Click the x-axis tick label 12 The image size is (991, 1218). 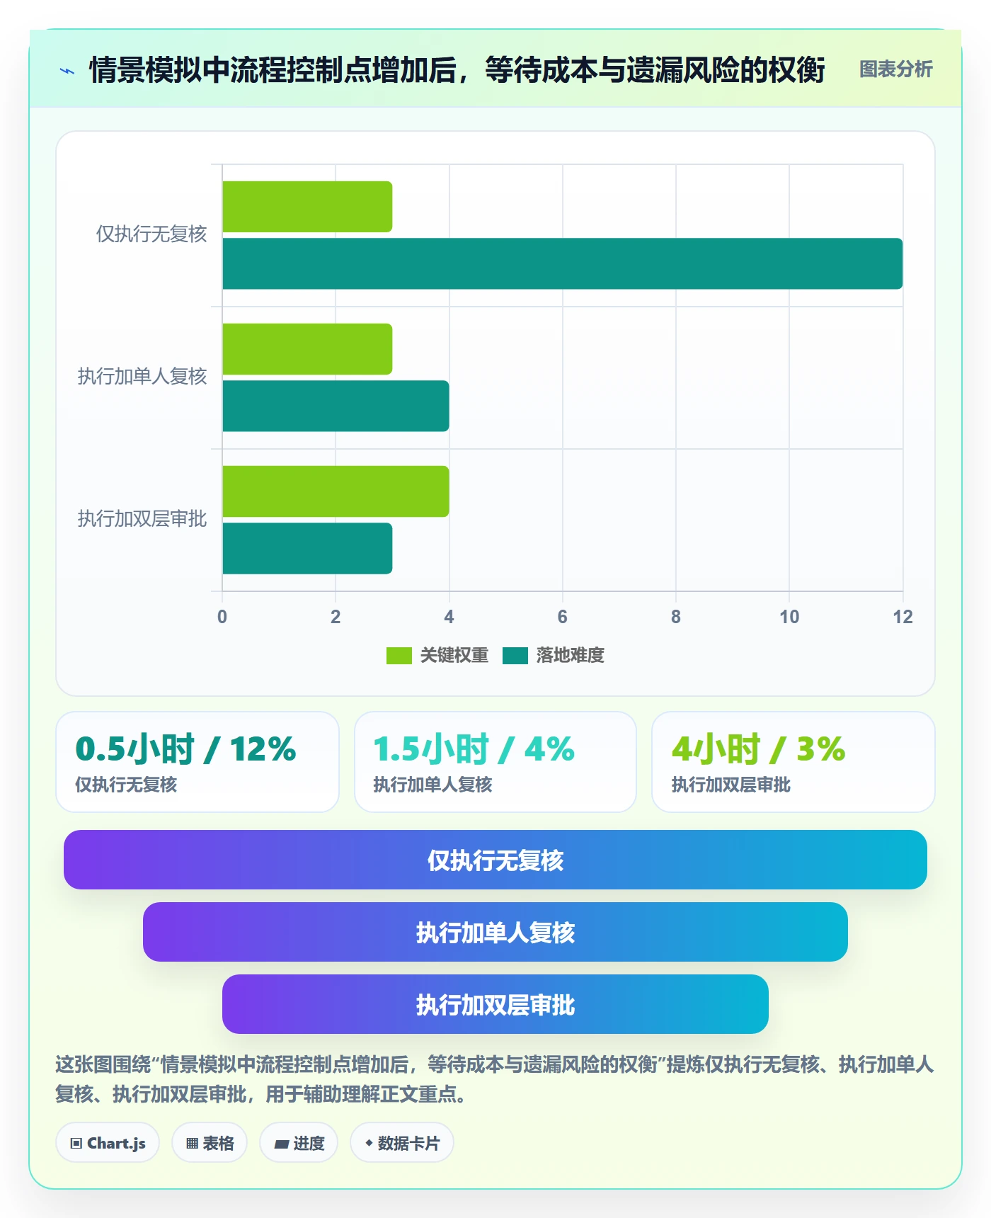(x=903, y=617)
